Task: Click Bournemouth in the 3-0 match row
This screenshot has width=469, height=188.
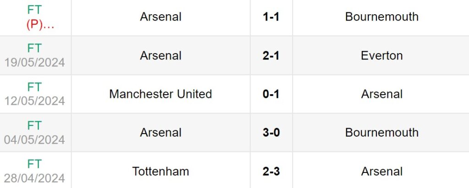Action: [382, 133]
